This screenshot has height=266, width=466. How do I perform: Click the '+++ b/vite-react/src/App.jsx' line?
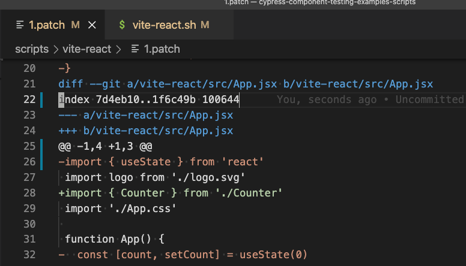point(145,131)
